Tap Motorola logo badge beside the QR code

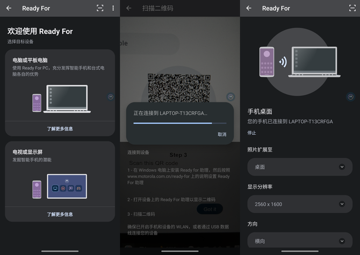[x=231, y=97]
